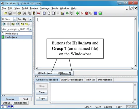Click the green square toolbar icon
This screenshot has width=139, height=109.
point(100,13)
